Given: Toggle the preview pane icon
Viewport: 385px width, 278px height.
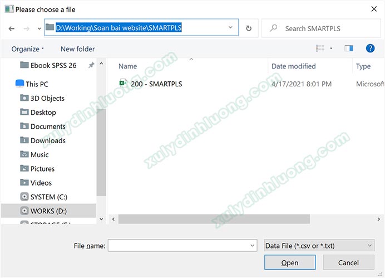Looking at the screenshot, I should [x=349, y=48].
